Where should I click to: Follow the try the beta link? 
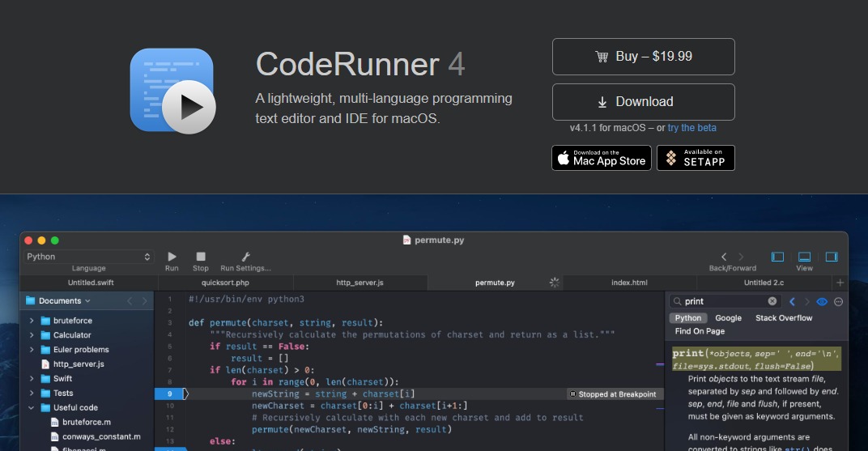point(691,128)
